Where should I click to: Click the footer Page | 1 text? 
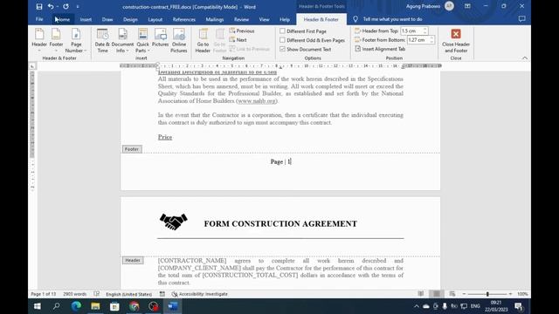(281, 161)
